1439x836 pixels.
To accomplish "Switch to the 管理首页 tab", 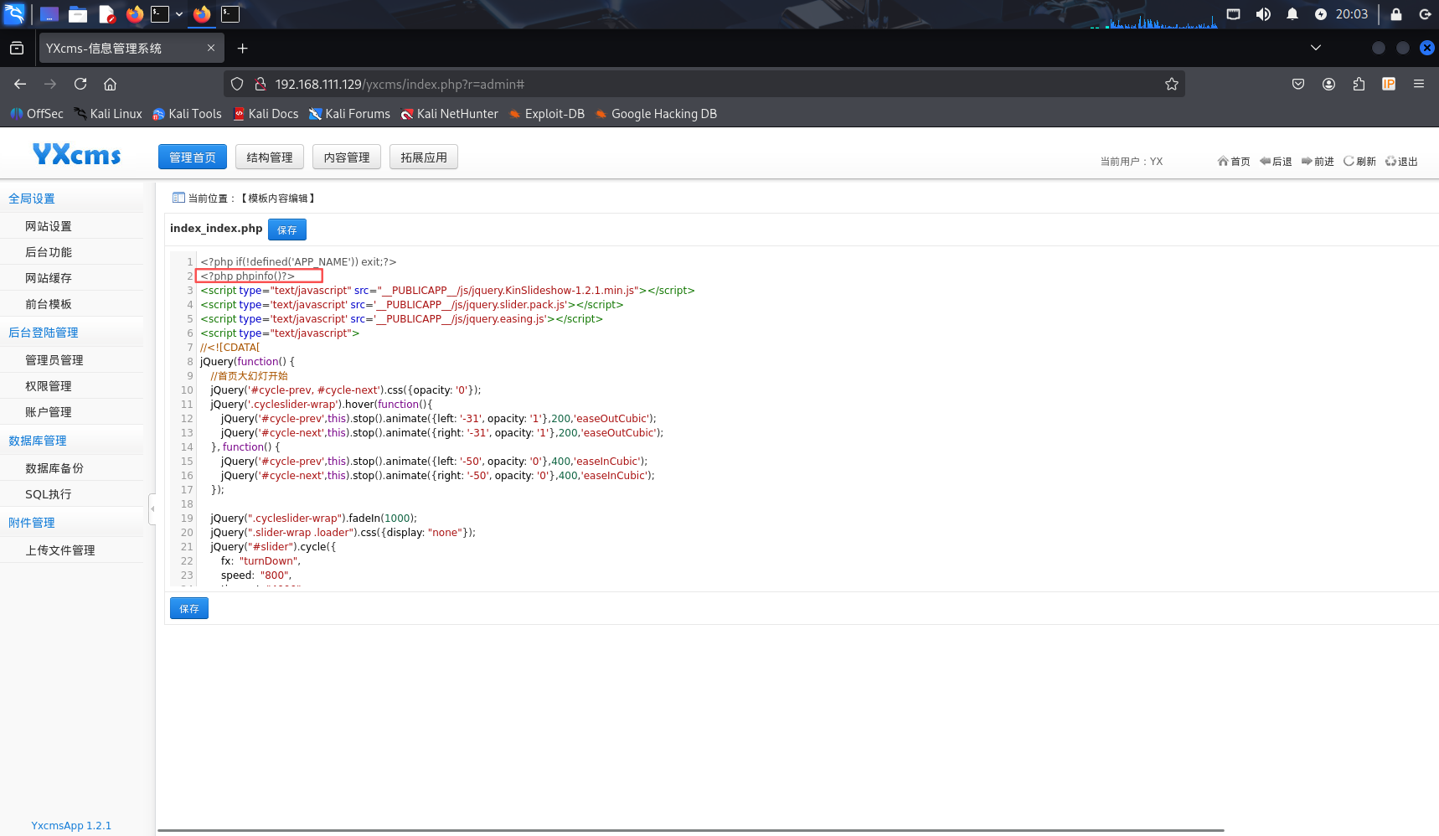I will [193, 157].
